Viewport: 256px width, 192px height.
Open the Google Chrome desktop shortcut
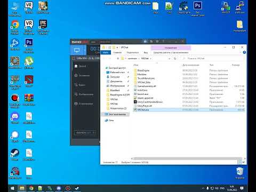pos(15,27)
